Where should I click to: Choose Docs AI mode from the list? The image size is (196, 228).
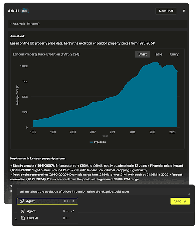click(48, 218)
